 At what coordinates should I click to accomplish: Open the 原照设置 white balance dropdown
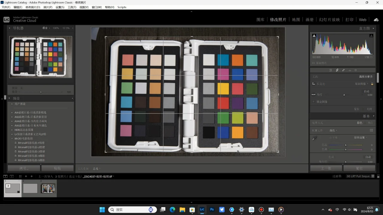[x=361, y=138]
